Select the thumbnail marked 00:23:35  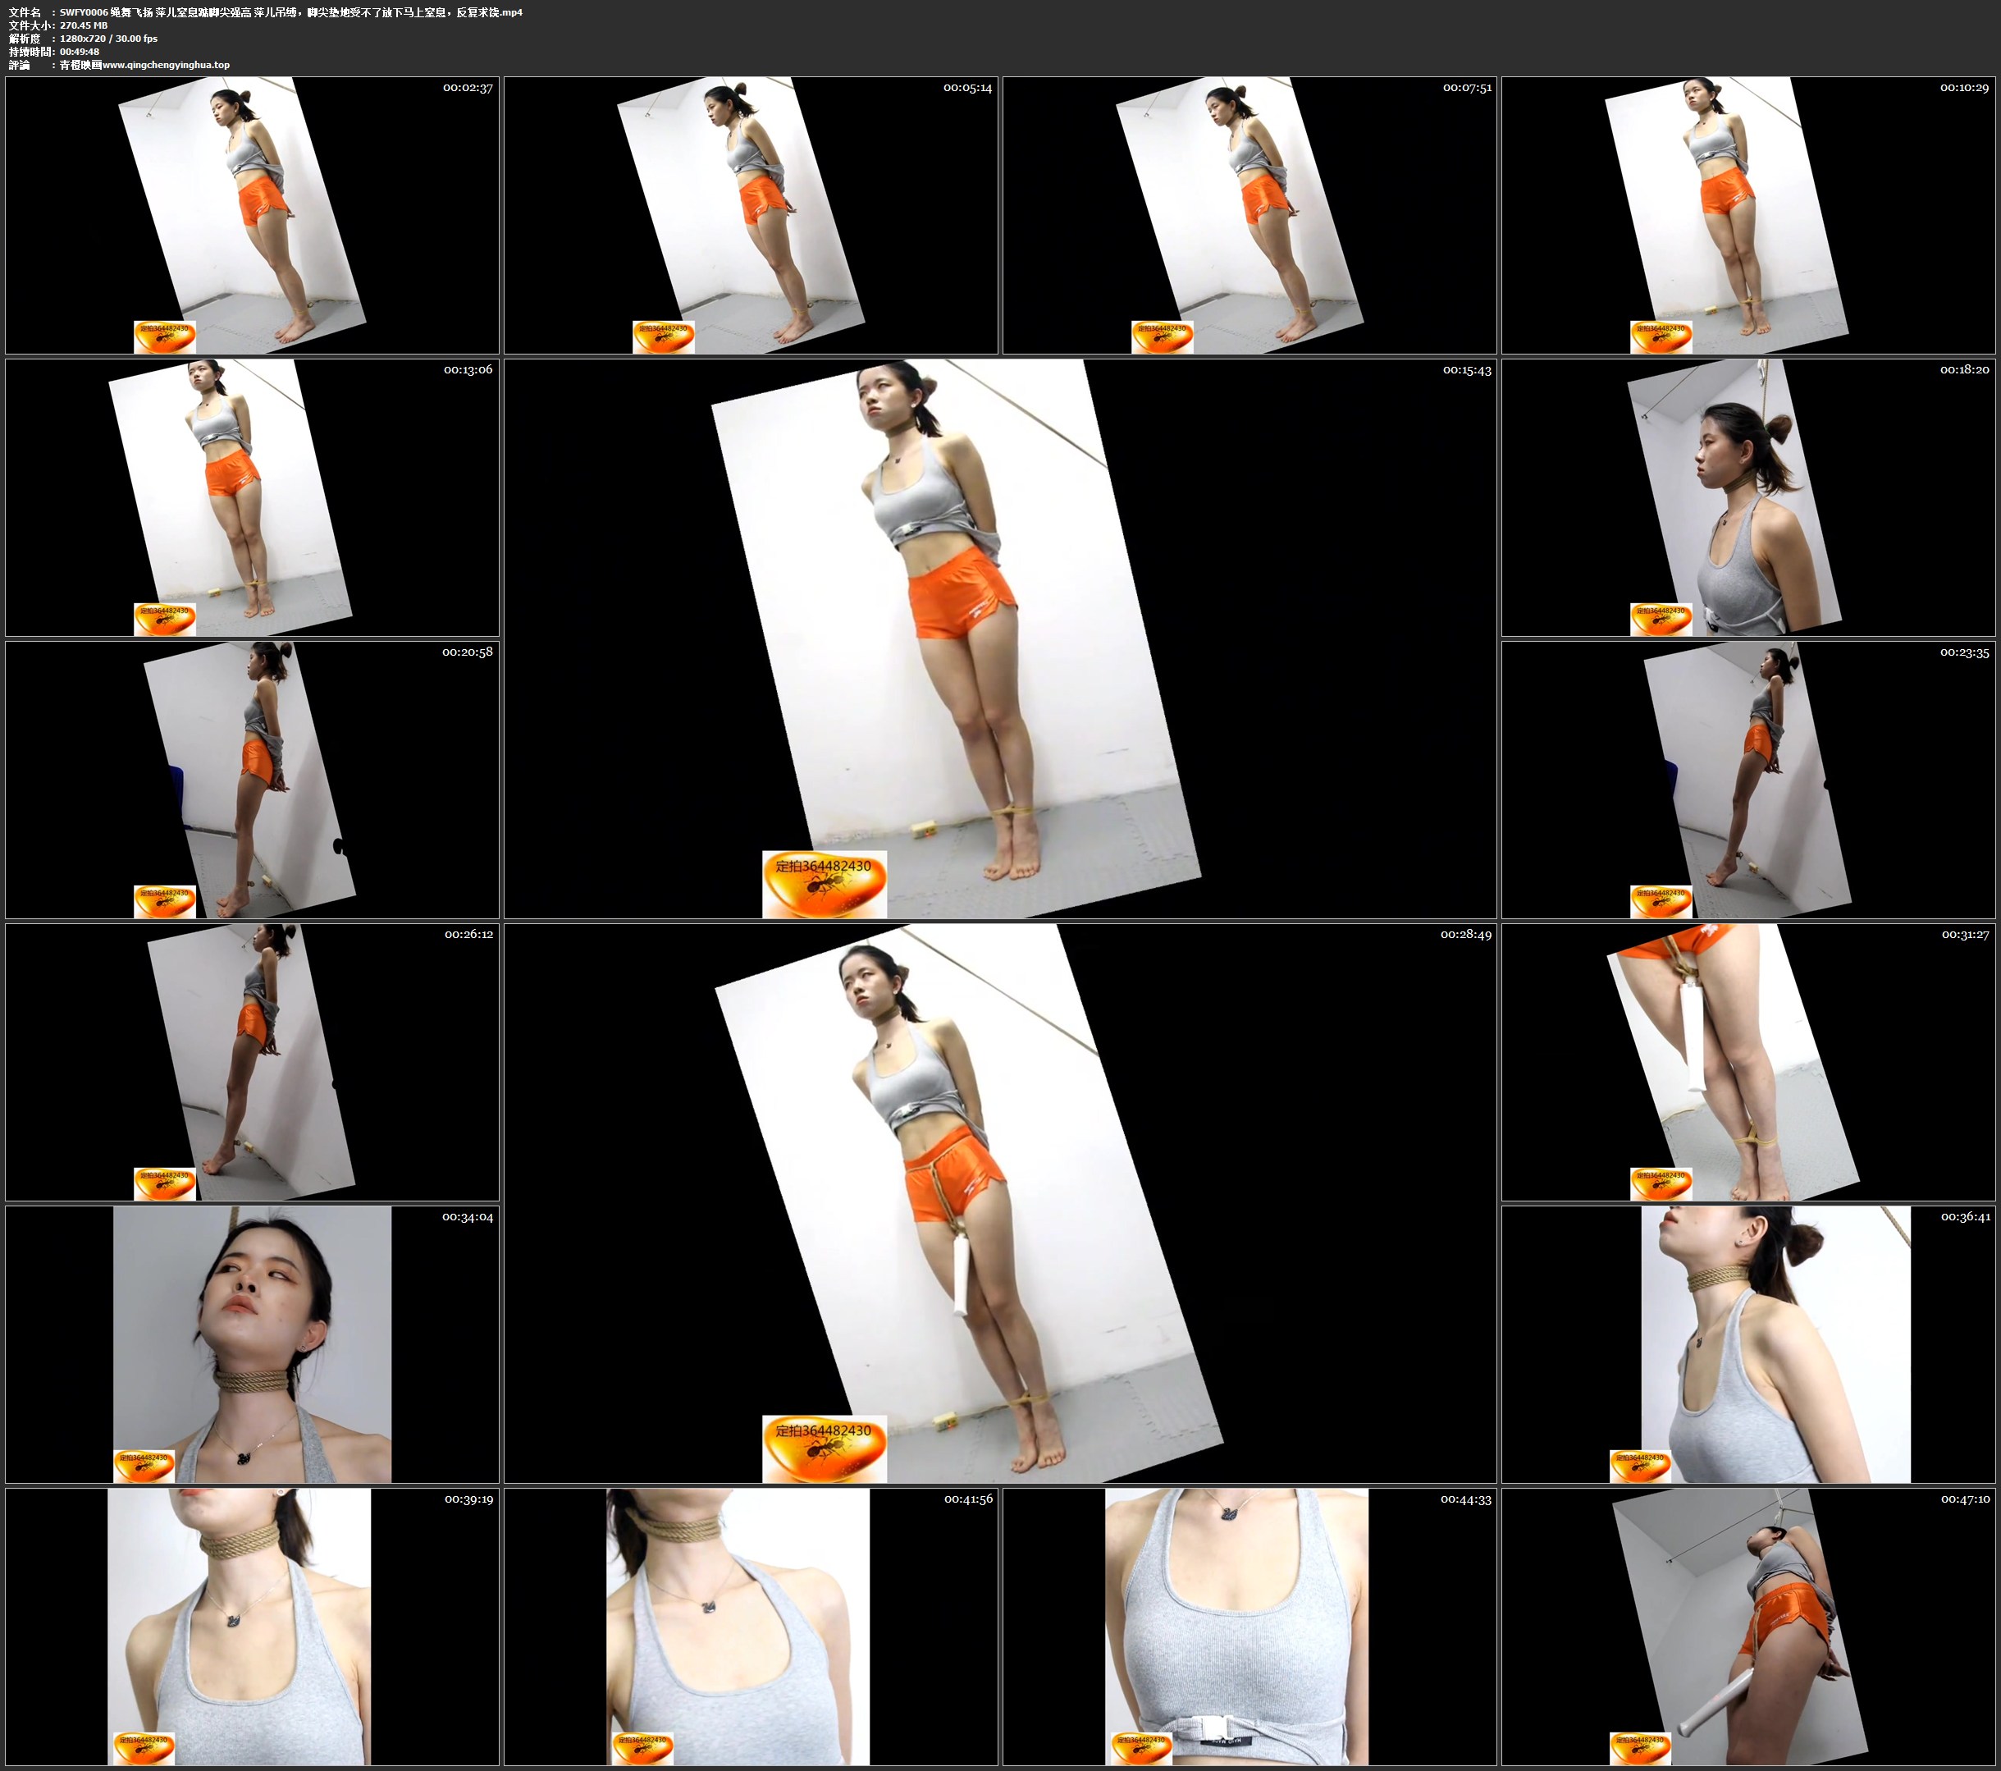(x=1748, y=780)
